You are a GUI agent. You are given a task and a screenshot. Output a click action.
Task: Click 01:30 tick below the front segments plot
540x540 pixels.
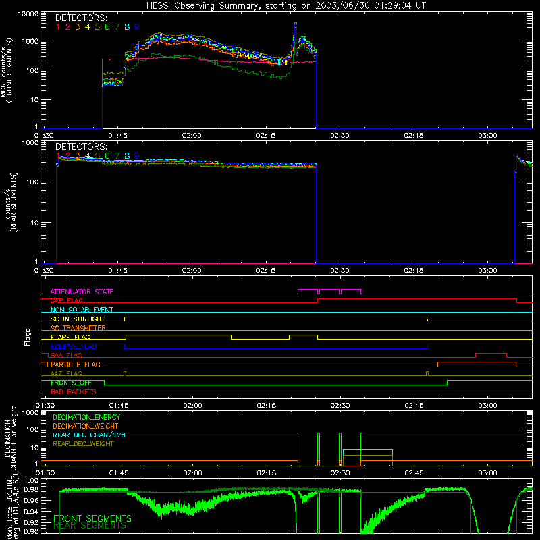[44, 136]
